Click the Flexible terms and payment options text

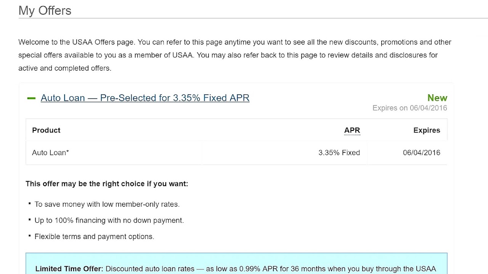tap(94, 236)
